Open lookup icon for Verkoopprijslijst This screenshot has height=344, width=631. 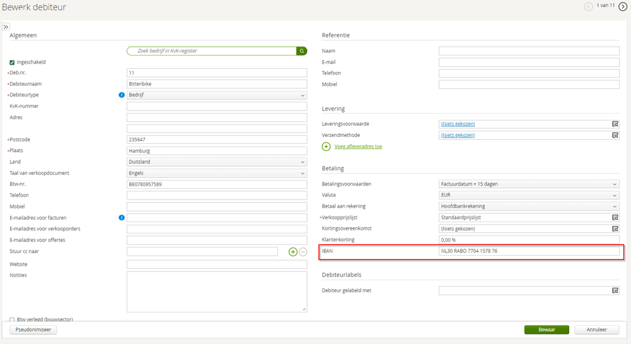(615, 218)
